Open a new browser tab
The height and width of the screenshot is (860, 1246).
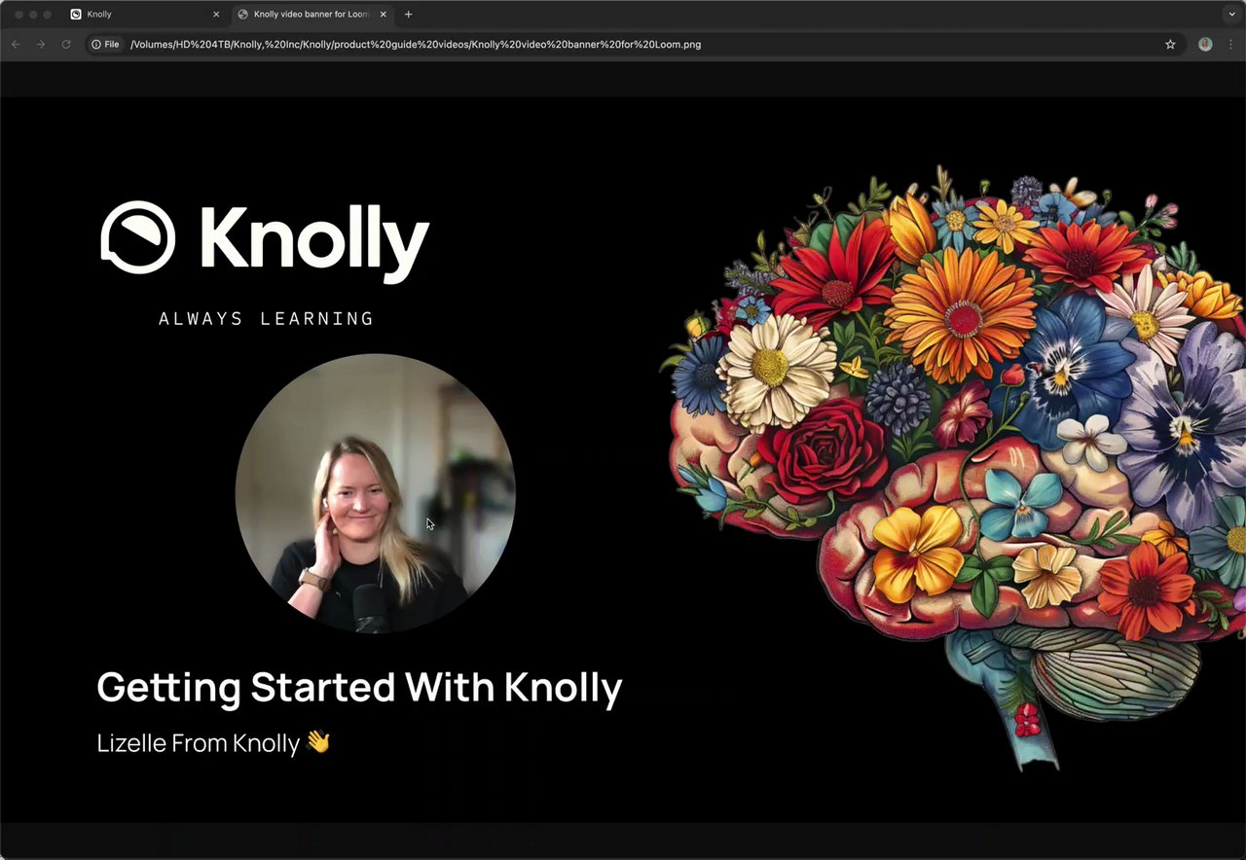(408, 15)
